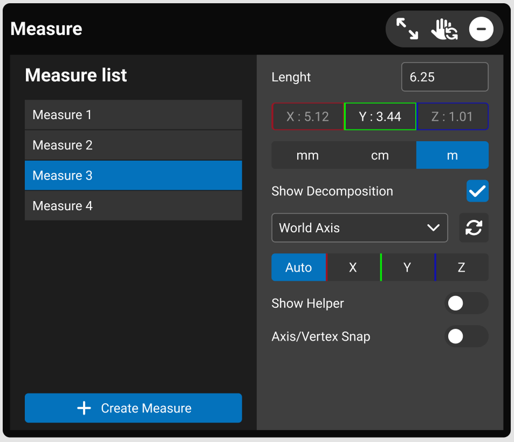Select Measure 1 in the list
Viewport: 514px width, 442px height.
click(133, 115)
